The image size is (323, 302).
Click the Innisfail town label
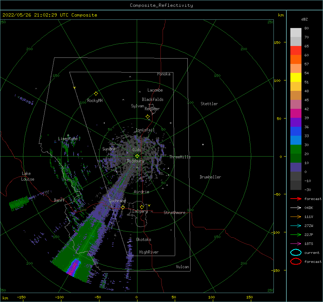145,130
